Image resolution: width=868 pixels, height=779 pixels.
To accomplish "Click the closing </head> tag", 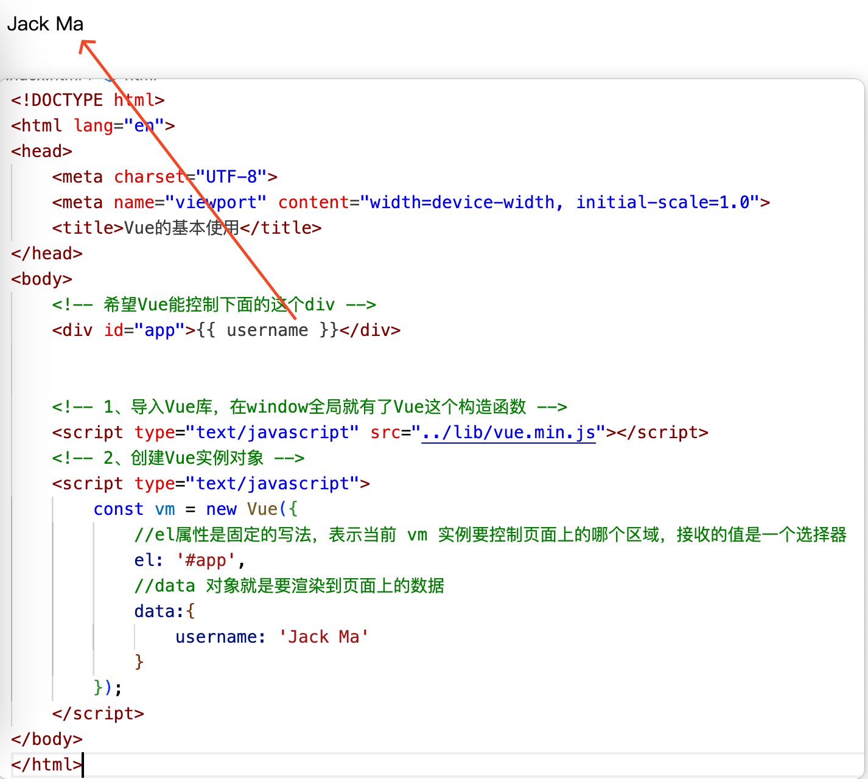I will point(47,254).
